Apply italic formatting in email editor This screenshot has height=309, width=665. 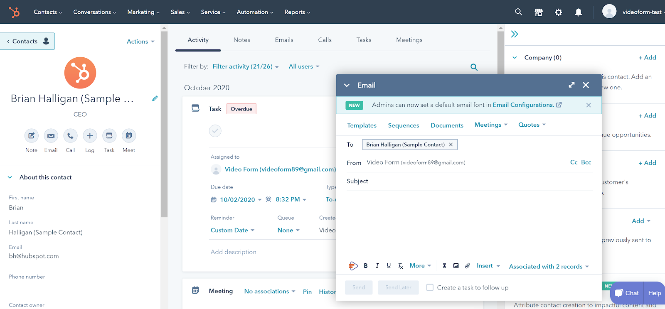pos(377,266)
